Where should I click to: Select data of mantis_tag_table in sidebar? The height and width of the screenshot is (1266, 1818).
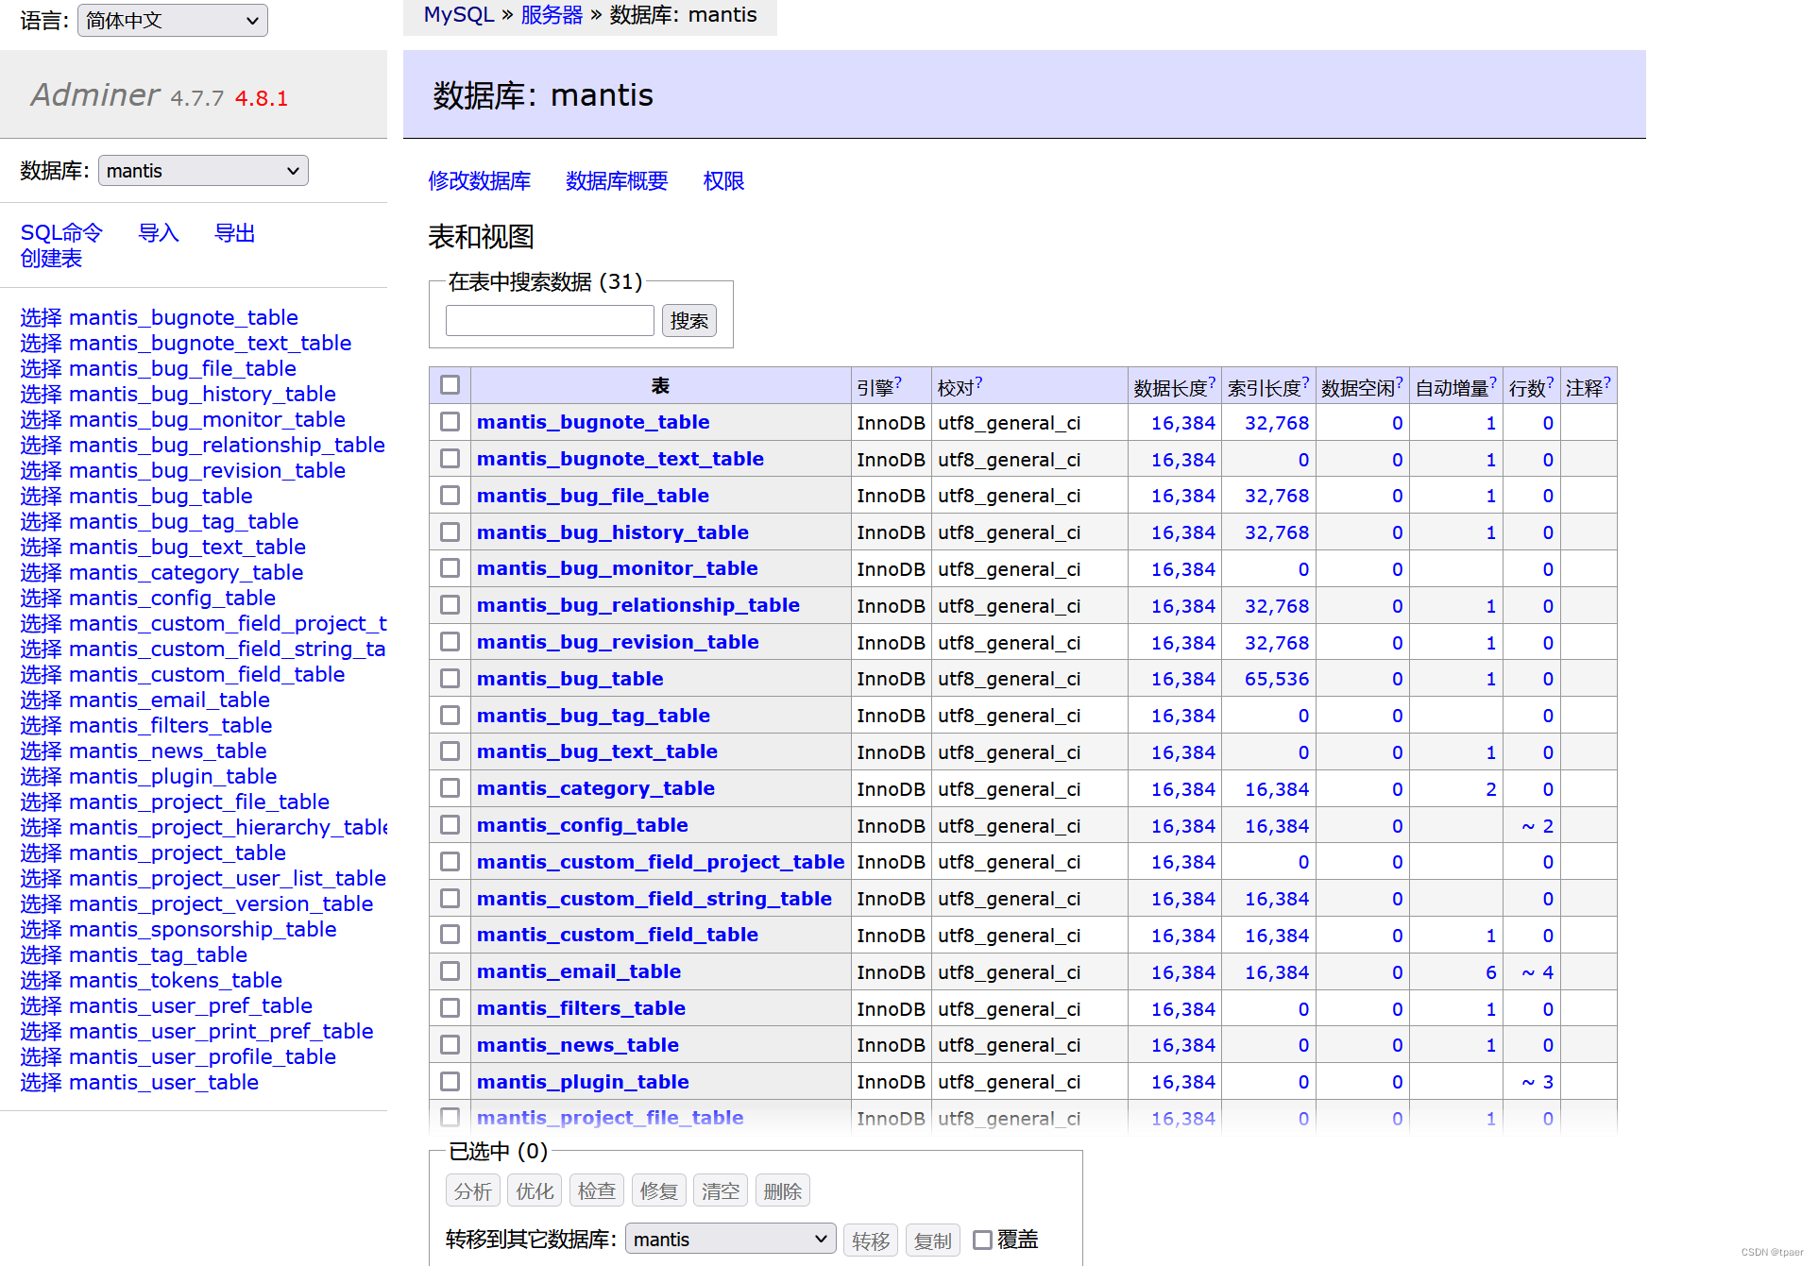(x=42, y=954)
